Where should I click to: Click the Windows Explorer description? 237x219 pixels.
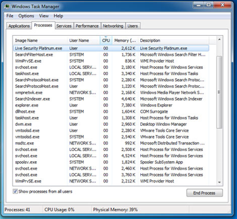tap(156, 105)
